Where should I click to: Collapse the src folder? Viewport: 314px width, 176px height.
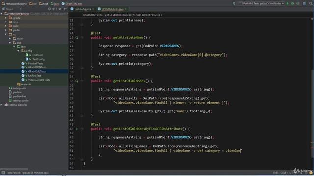click(x=6, y=34)
